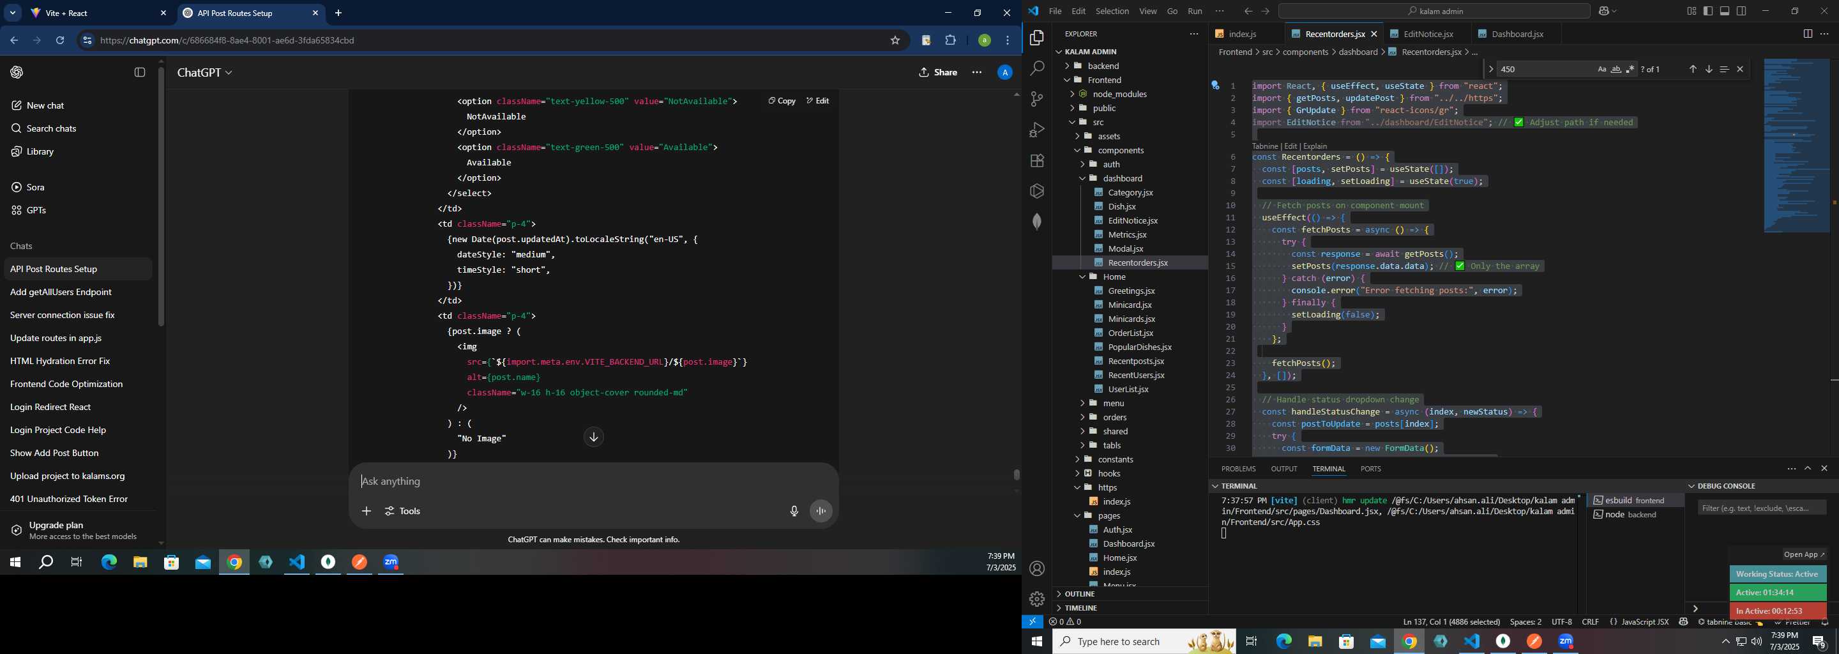The image size is (1839, 654).
Task: Click the debug console filter input
Action: pyautogui.click(x=1761, y=508)
